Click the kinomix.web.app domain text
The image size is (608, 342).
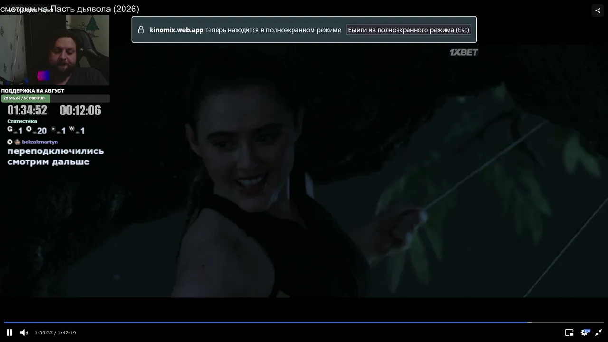(x=177, y=30)
